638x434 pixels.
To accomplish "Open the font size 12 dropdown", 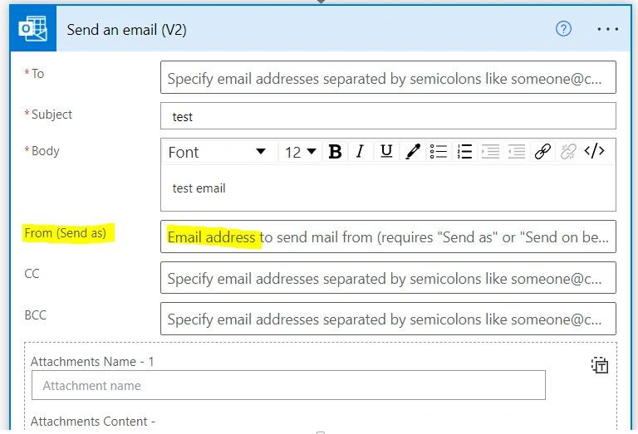I will [x=300, y=152].
